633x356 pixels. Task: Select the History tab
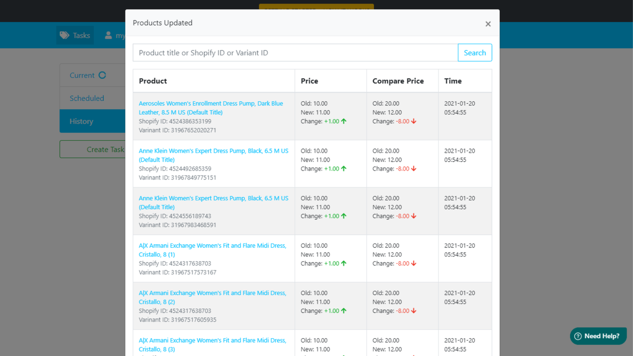pos(81,121)
